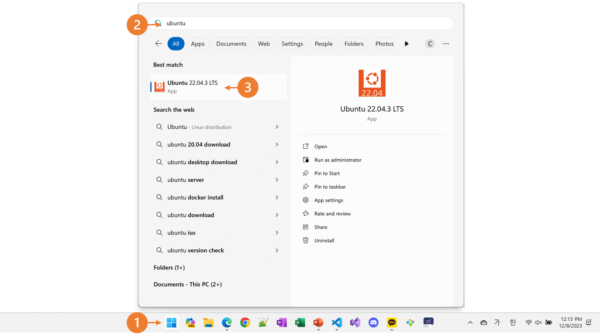Viewport: 600px width, 336px height.
Task: Switch to the Photos filter tab
Action: [x=384, y=44]
